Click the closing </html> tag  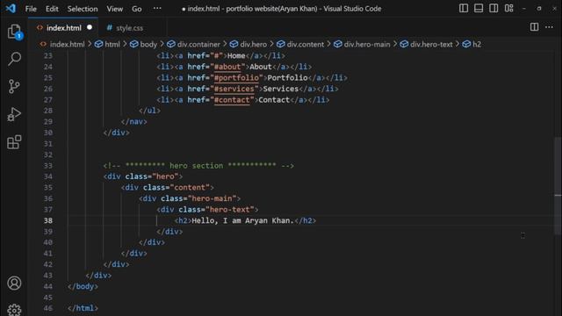(83, 308)
